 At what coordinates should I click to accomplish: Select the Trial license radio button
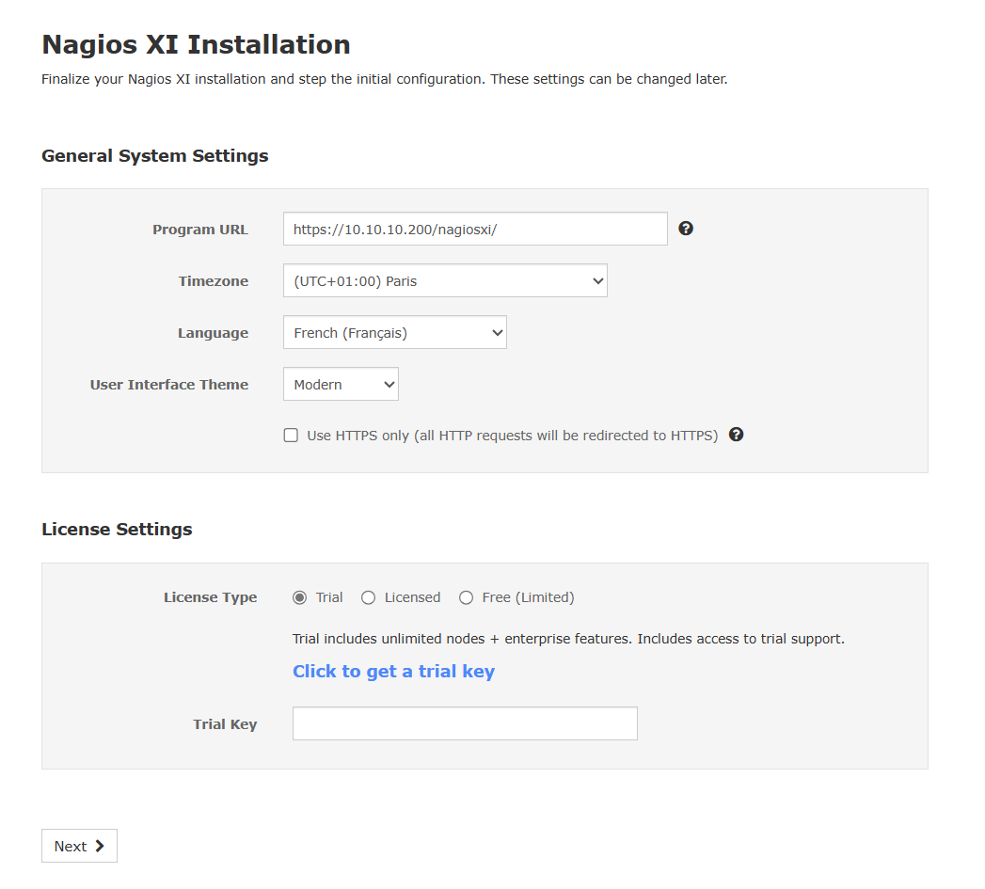300,597
